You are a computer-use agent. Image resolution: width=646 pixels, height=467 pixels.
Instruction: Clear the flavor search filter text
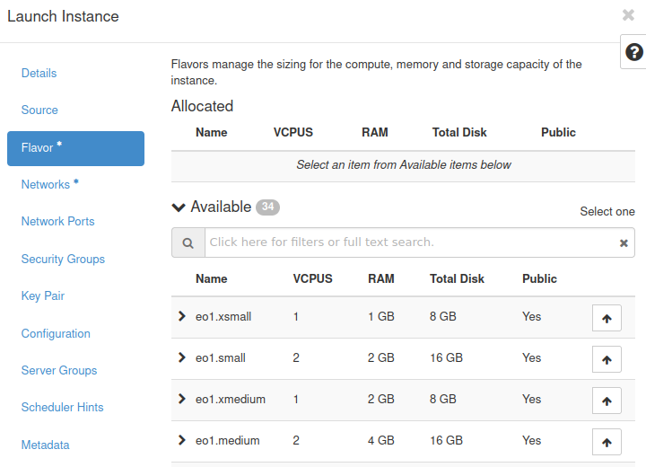[624, 243]
